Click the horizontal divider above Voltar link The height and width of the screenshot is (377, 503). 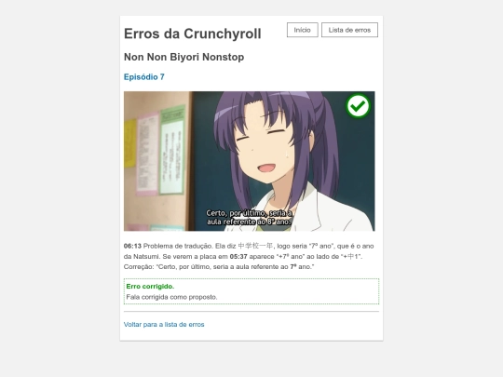[251, 311]
